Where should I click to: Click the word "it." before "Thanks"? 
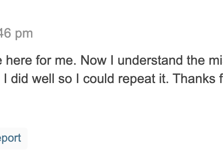[x=164, y=79]
